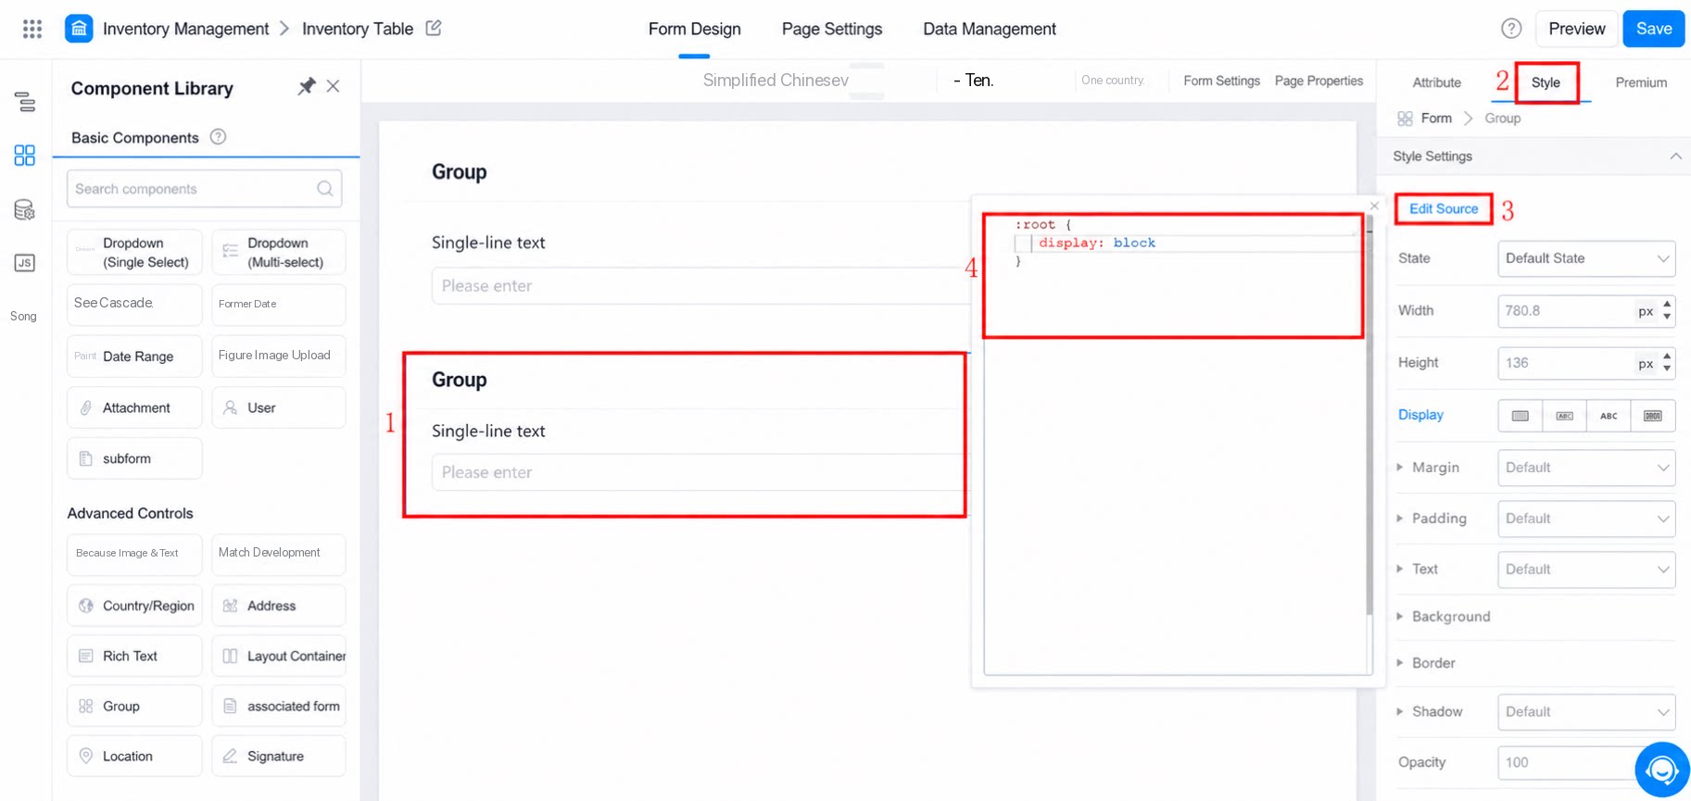Click the Edit Source link
This screenshot has height=801, width=1691.
[x=1444, y=208]
